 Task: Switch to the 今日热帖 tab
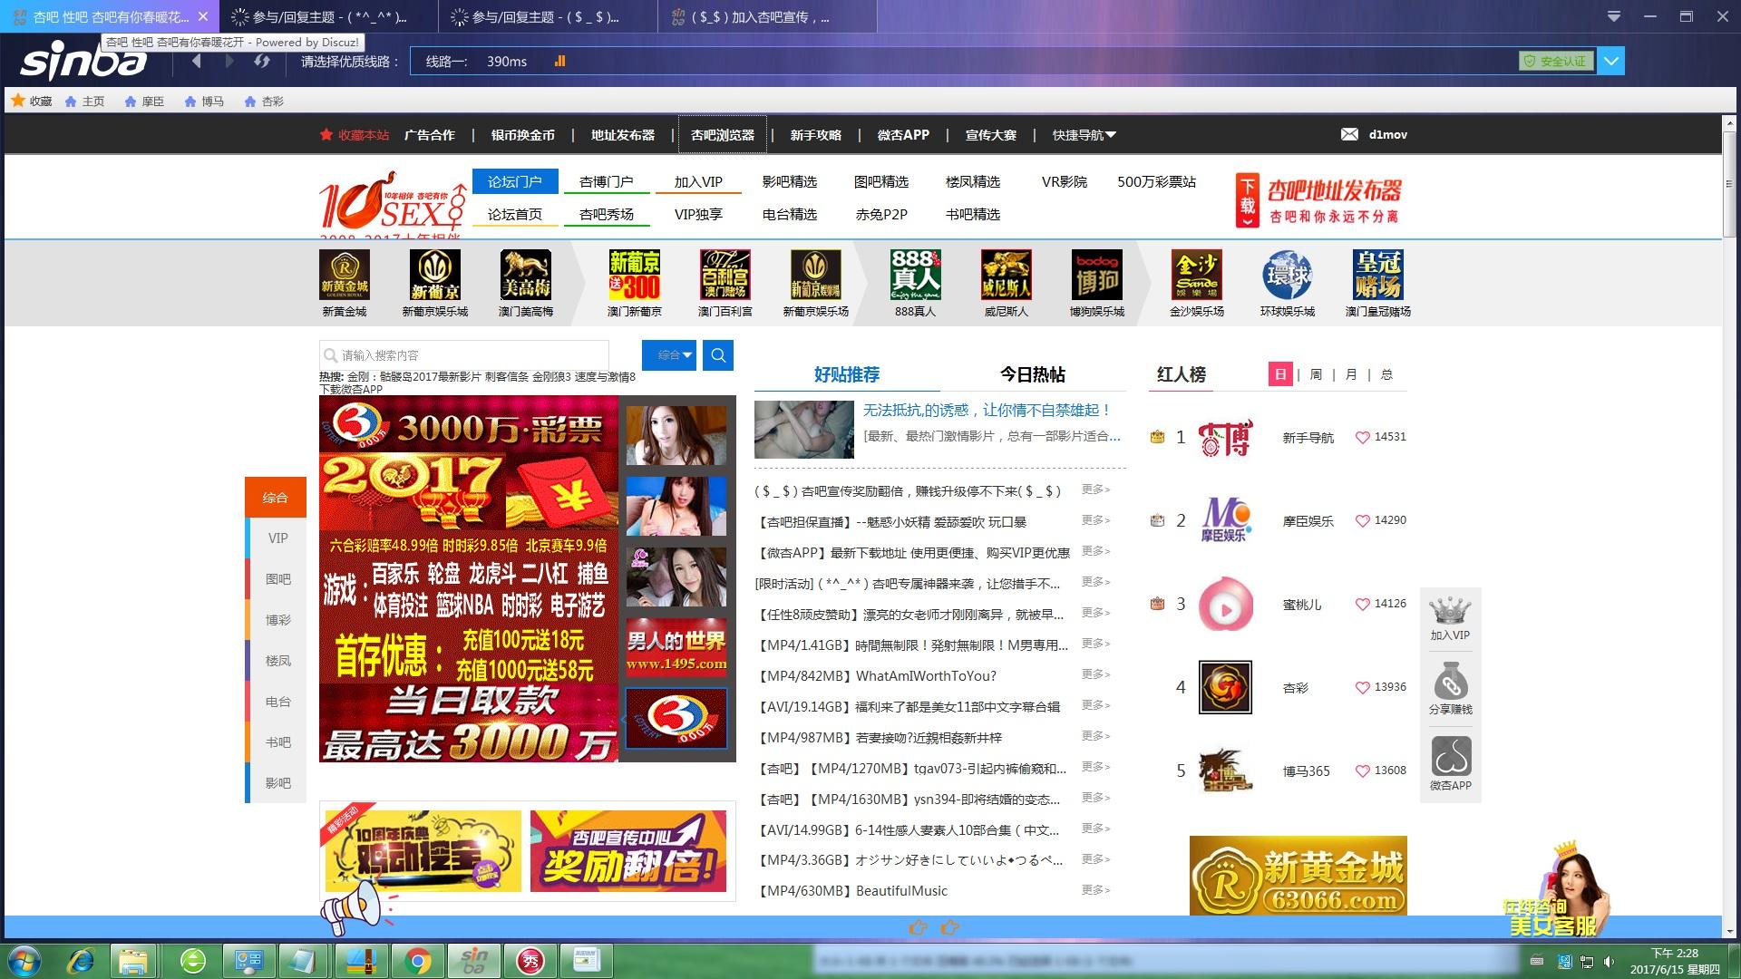click(1032, 374)
